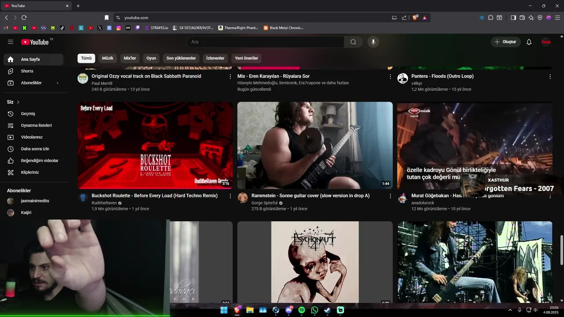Open Geçmiş watch history

click(33, 114)
